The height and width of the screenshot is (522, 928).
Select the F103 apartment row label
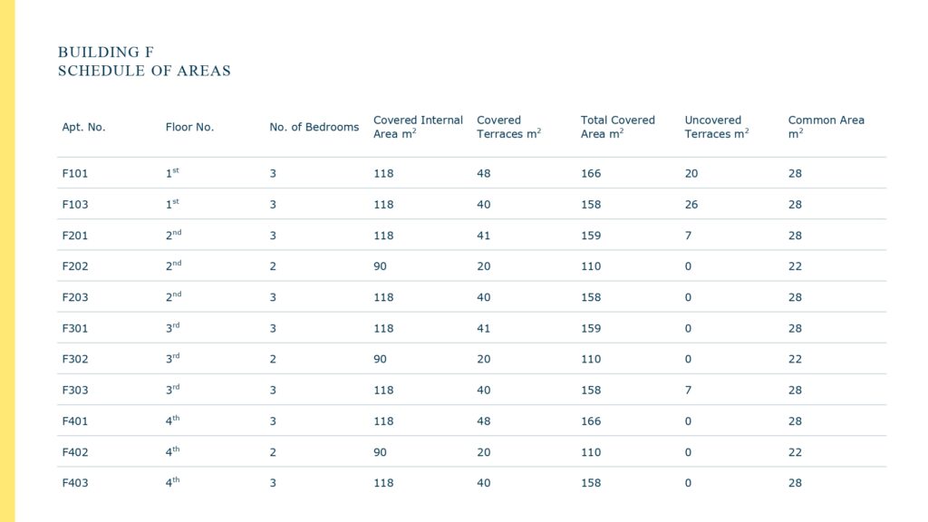[x=75, y=205]
